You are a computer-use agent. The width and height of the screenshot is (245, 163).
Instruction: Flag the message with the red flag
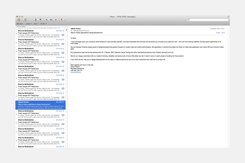(62, 20)
